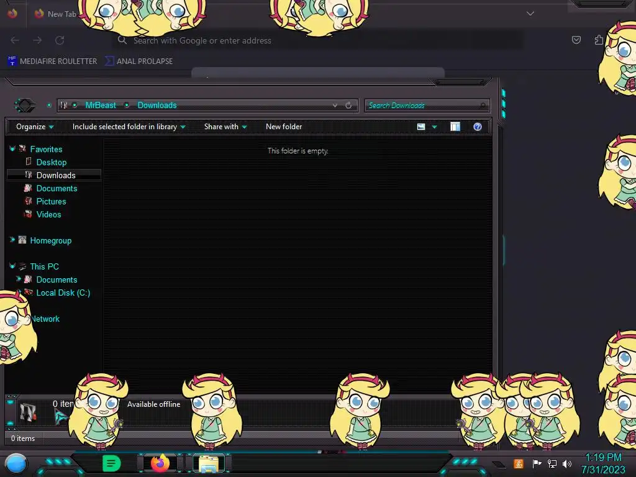The height and width of the screenshot is (477, 636).
Task: Click Downloads in the address breadcrumb
Action: point(157,106)
